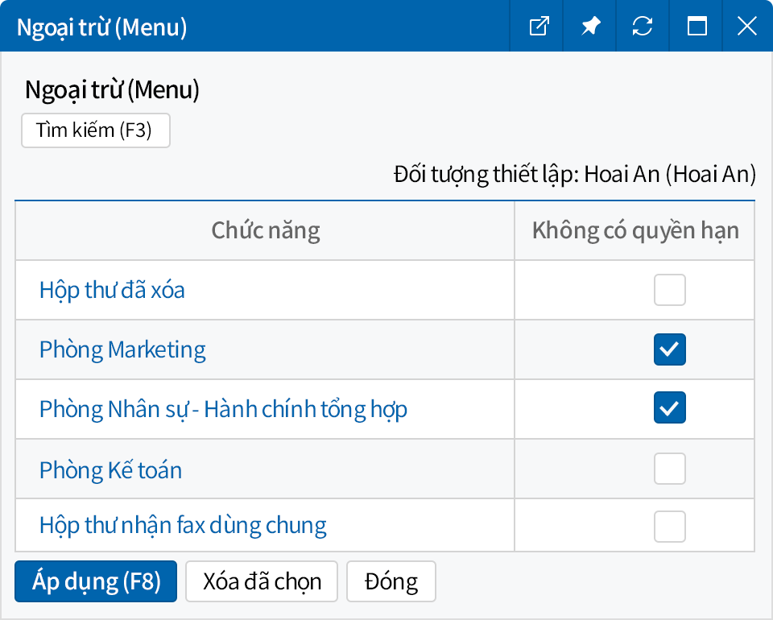Refresh the dialog with reload icon
The image size is (773, 620).
pyautogui.click(x=643, y=26)
